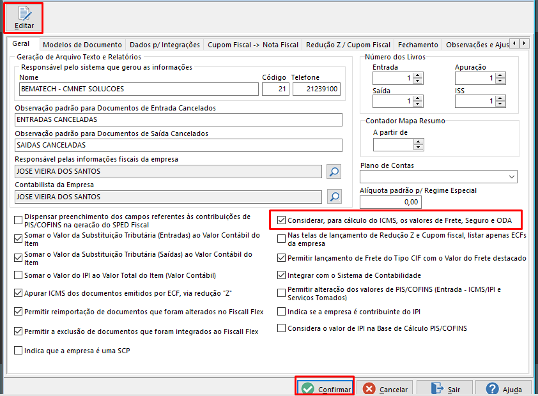
Task: Toggle Permitir lançamento de Frete CIF checkbox
Action: (281, 258)
